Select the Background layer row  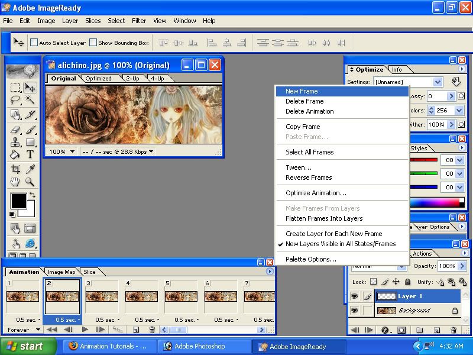[x=417, y=310]
